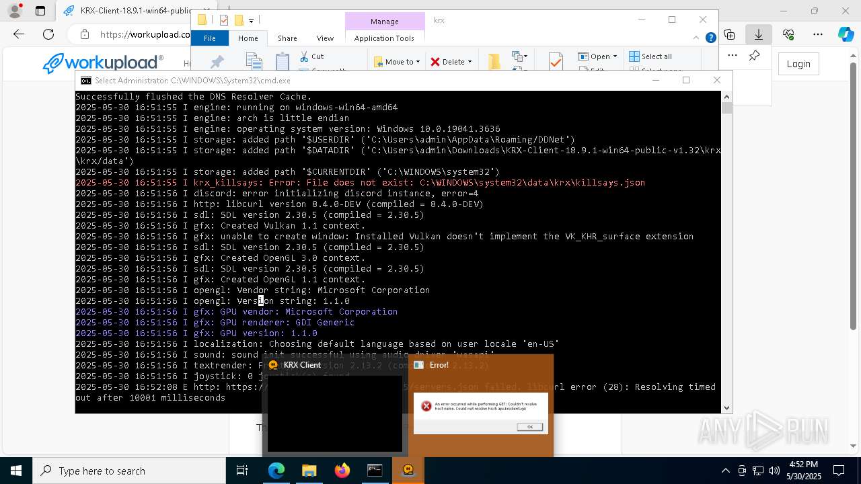
Task: Click File Explorer Properties quick access icon
Action: 225,20
